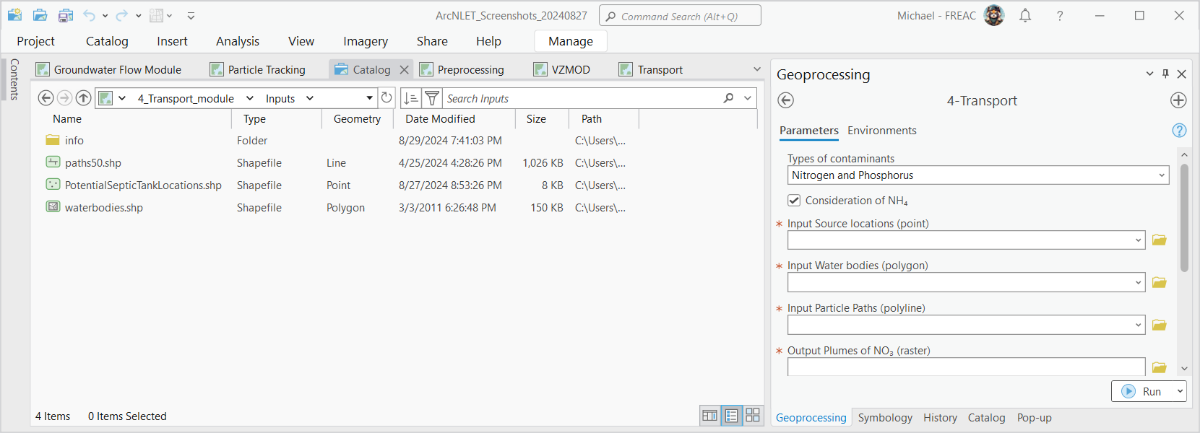Screen dimensions: 1200x433
Task: Click the Output Plumes of NO3 text field
Action: (x=966, y=367)
